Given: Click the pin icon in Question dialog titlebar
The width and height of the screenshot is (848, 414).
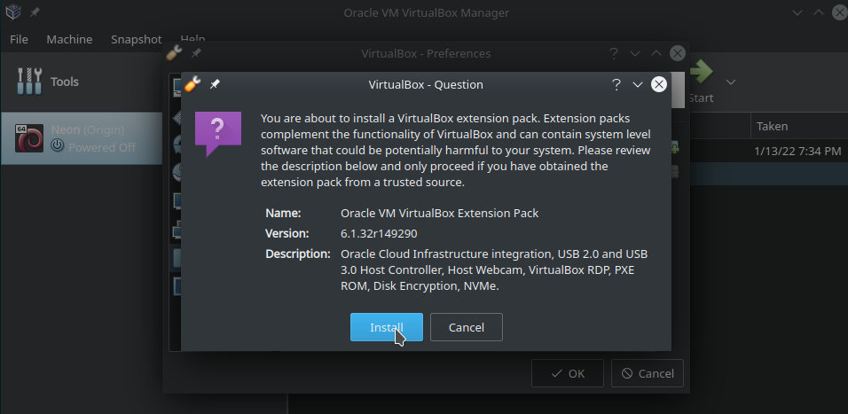Looking at the screenshot, I should [x=215, y=84].
